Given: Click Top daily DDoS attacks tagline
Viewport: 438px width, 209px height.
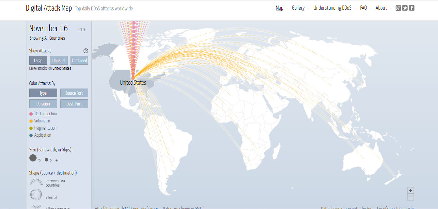Looking at the screenshot, I should click(x=104, y=9).
